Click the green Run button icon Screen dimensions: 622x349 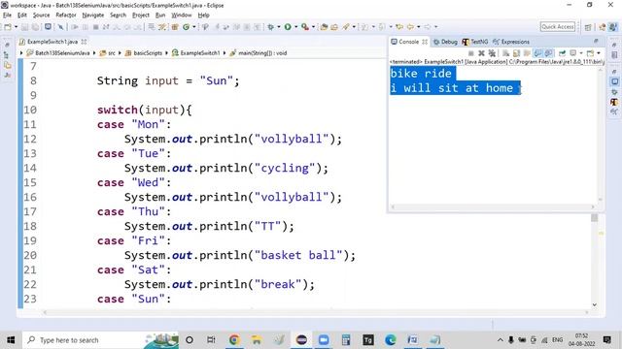[x=288, y=27]
